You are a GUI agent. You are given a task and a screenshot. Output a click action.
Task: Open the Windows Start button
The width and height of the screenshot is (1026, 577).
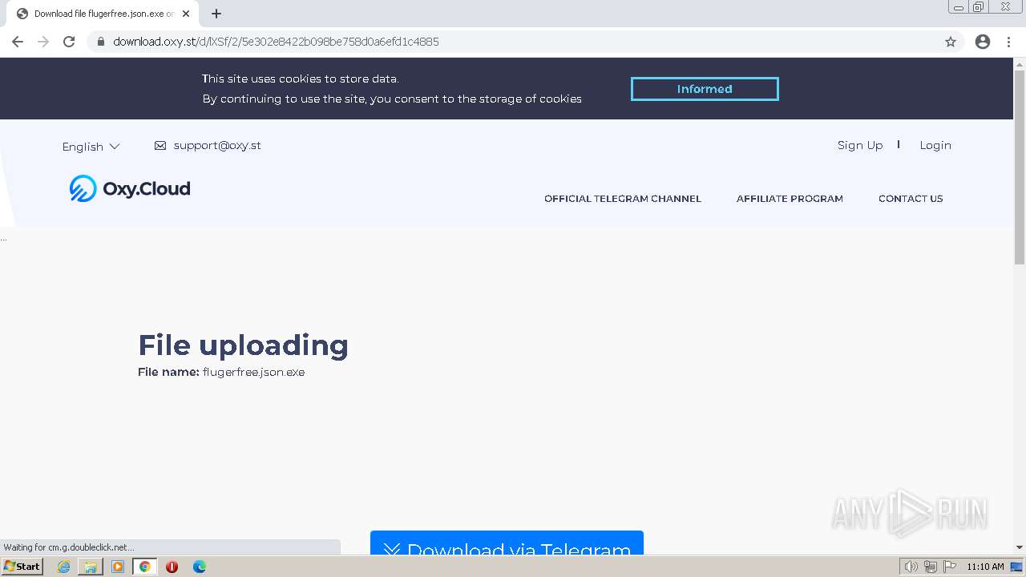22,567
